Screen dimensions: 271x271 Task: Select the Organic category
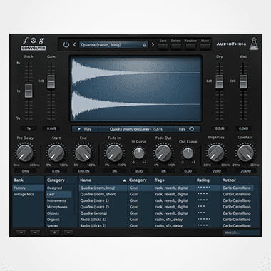(x=59, y=220)
